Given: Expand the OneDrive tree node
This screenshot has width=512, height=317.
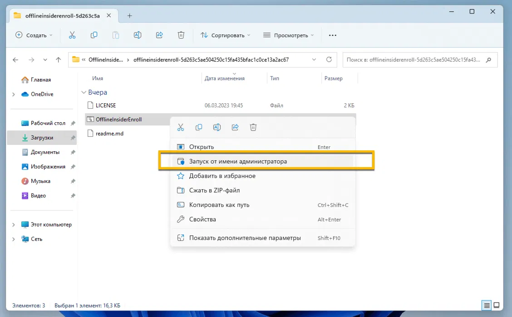Looking at the screenshot, I should point(13,95).
